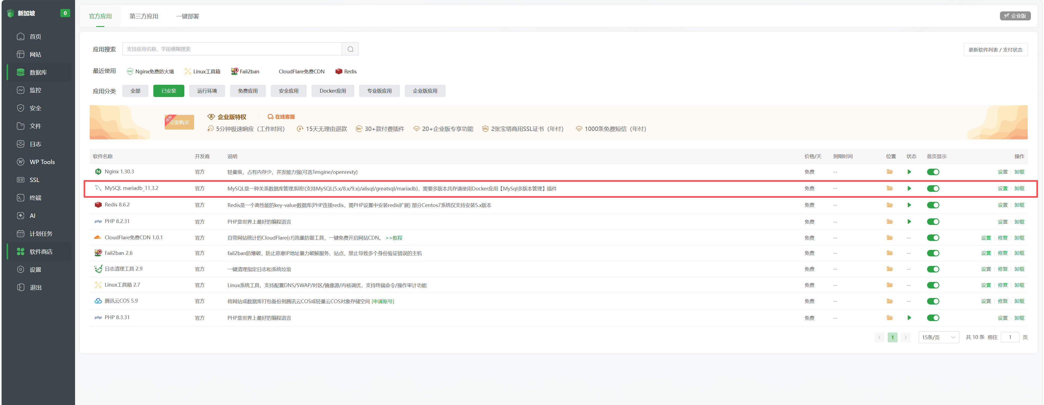Open the 安全 shield icon page
This screenshot has height=405, width=1044.
tap(21, 108)
